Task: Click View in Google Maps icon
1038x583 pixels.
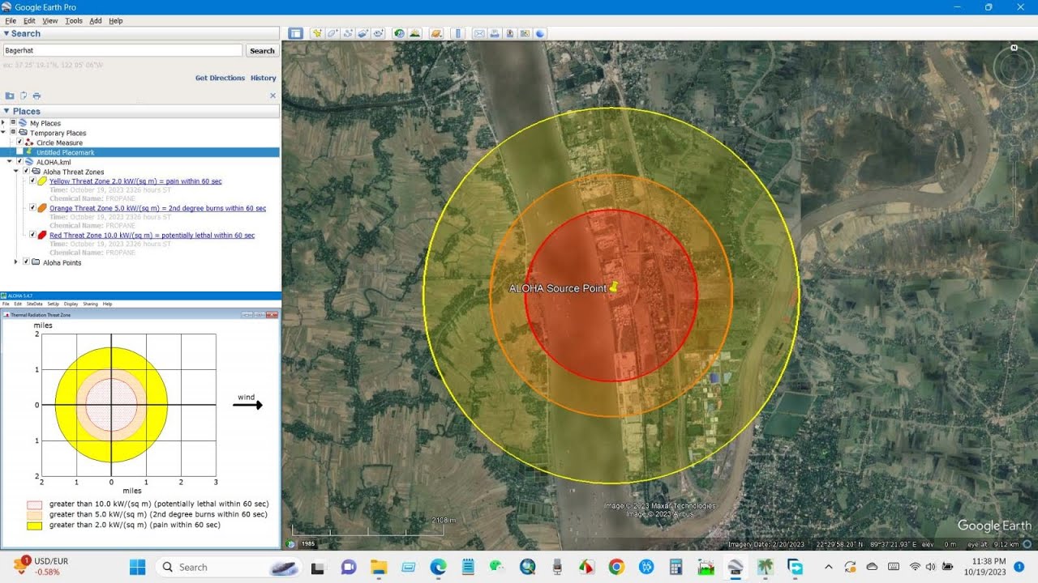Action: (x=525, y=33)
